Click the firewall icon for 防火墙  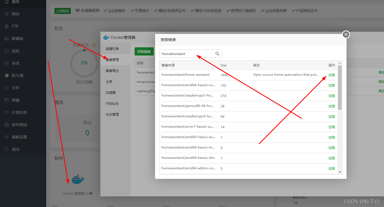tap(7, 75)
